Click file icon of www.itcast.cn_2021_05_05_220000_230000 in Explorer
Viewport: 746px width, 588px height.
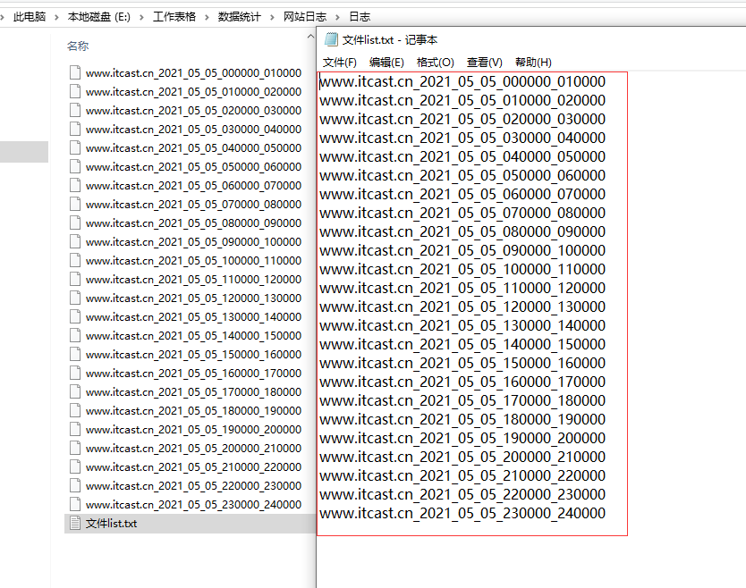pyautogui.click(x=75, y=485)
